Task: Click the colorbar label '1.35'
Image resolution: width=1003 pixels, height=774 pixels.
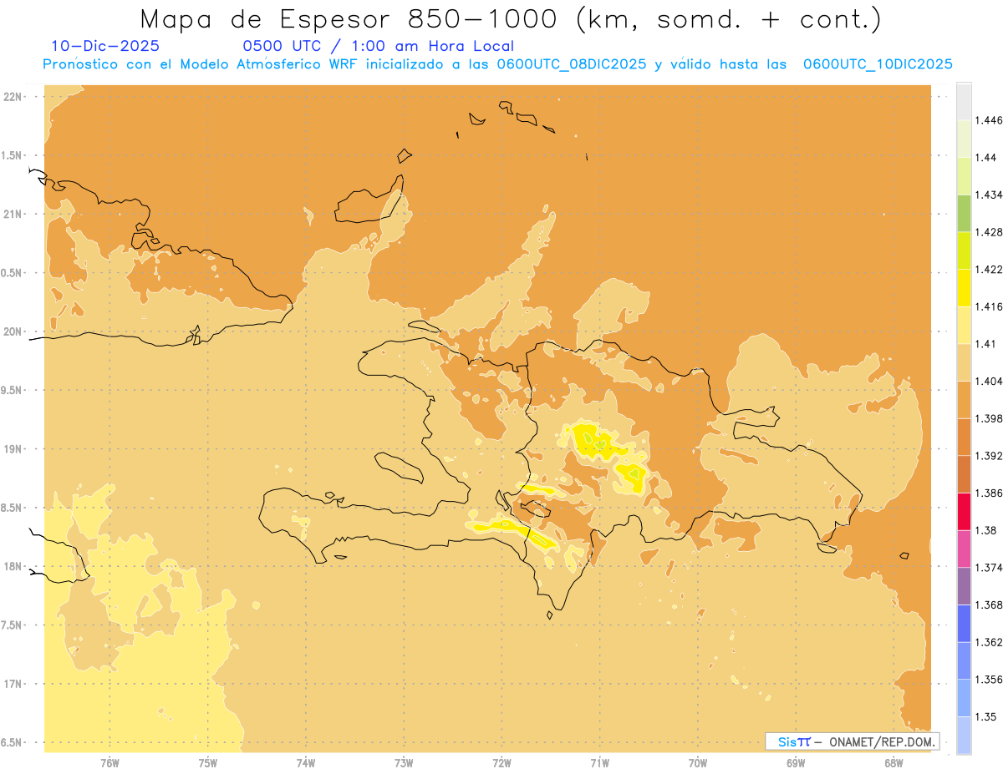Action: 985,717
